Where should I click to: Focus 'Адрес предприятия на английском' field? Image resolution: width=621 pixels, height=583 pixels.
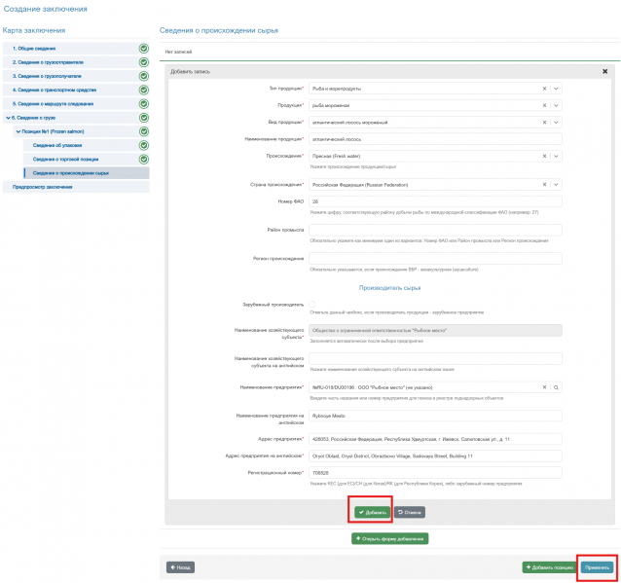435,455
